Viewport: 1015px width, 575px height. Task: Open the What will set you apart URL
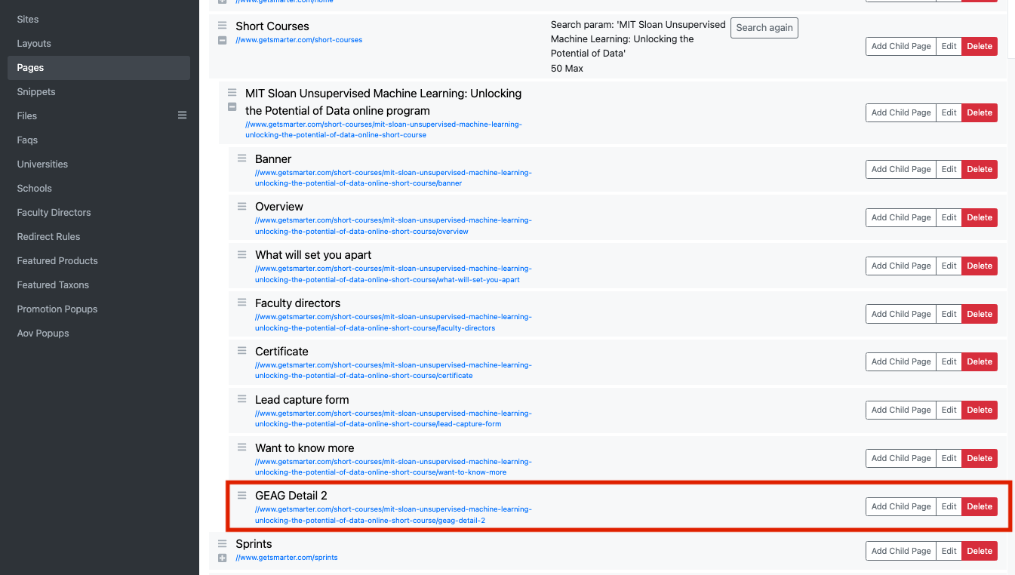pyautogui.click(x=392, y=274)
